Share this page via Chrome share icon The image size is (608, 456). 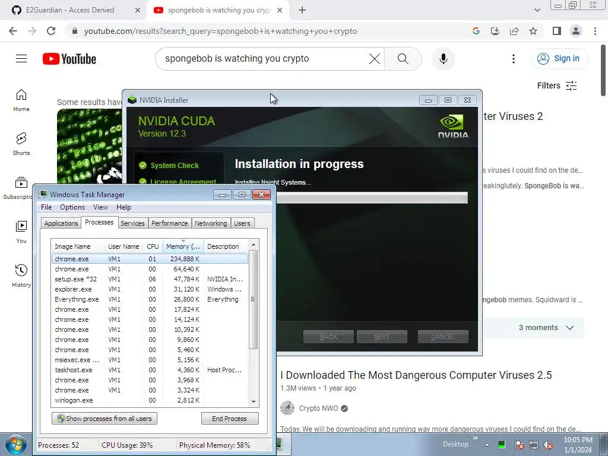click(514, 31)
